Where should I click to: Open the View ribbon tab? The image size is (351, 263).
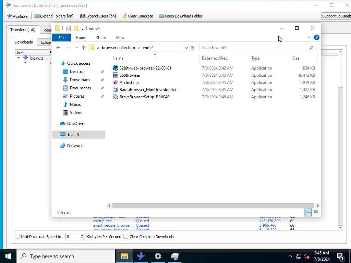(120, 38)
